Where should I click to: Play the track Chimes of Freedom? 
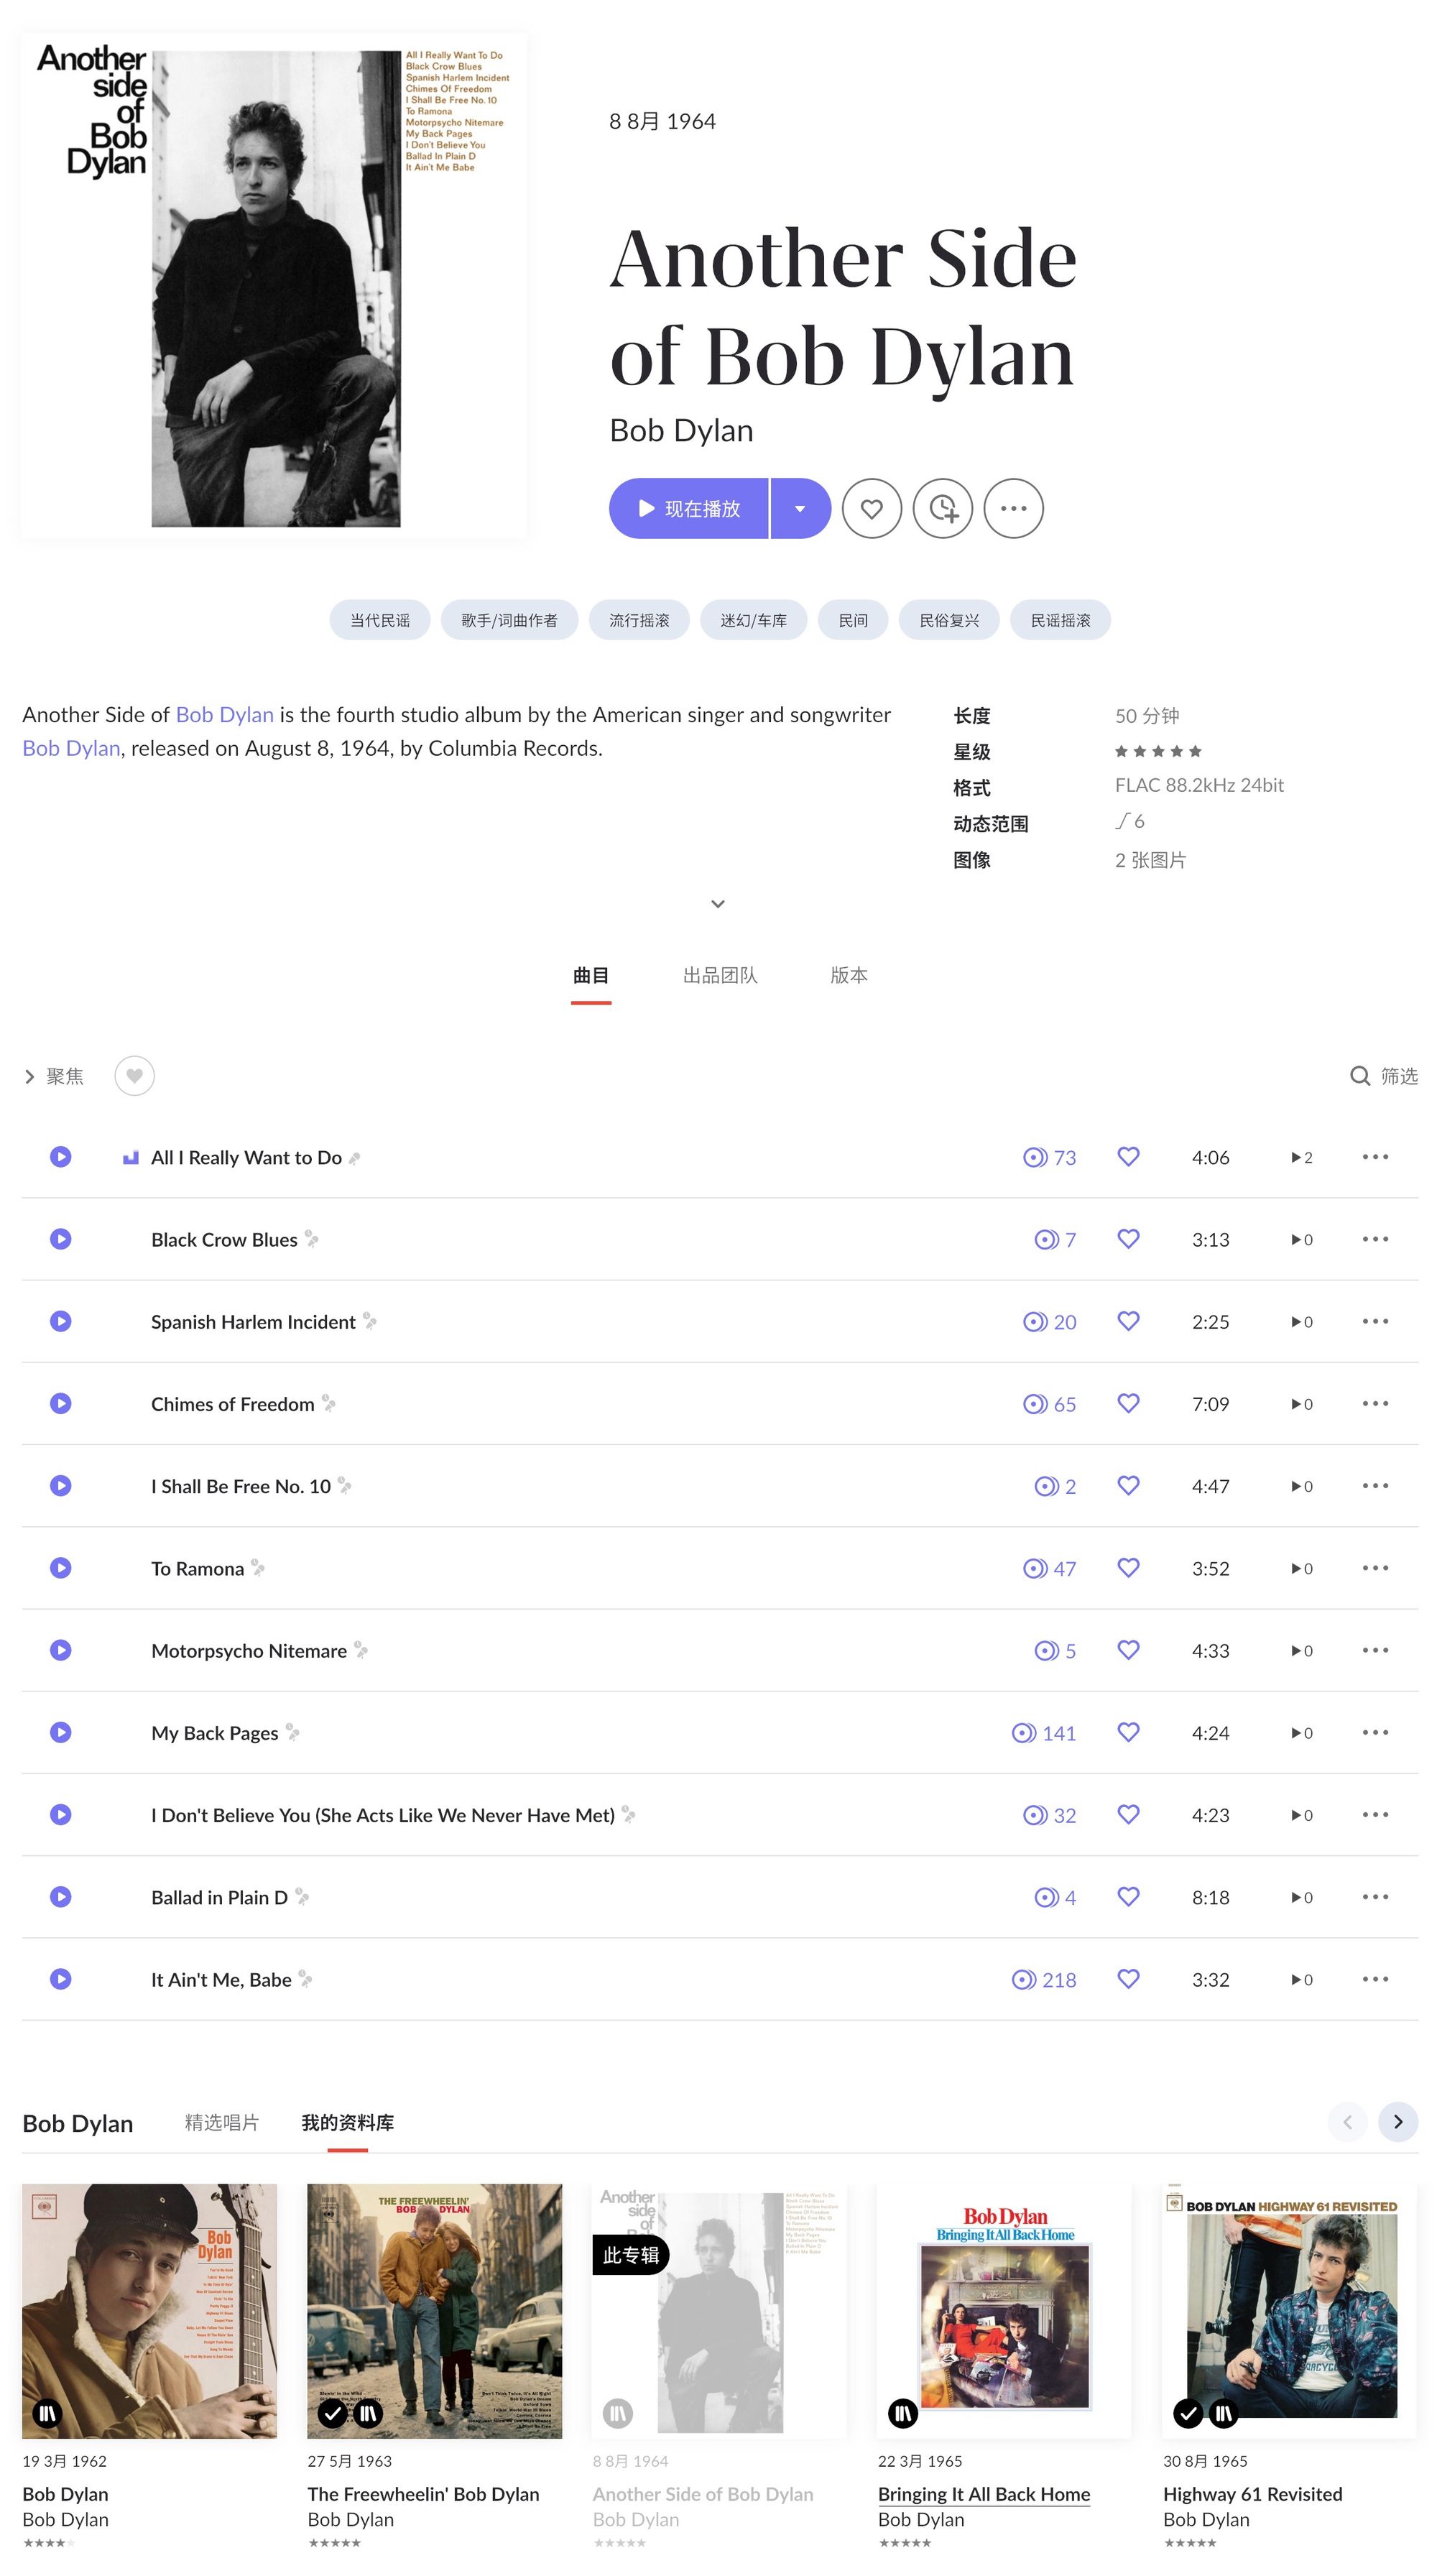61,1403
